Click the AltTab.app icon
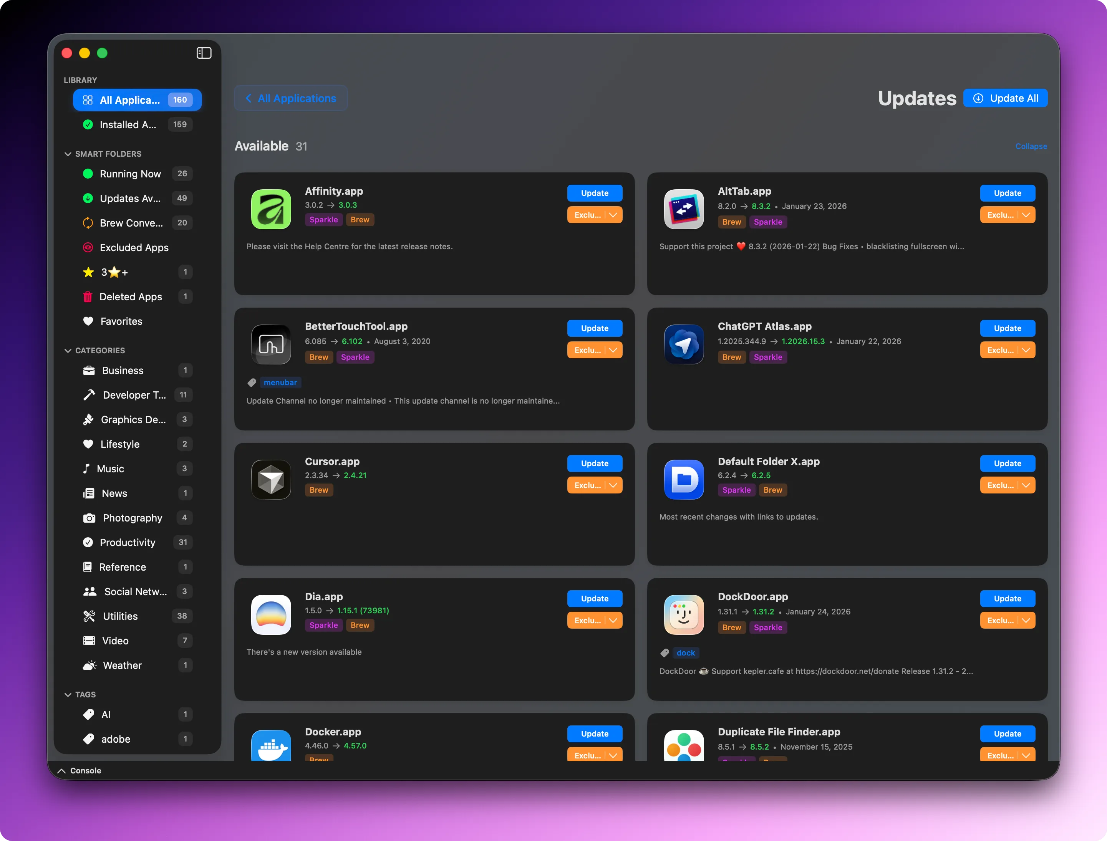This screenshot has width=1107, height=841. (683, 209)
